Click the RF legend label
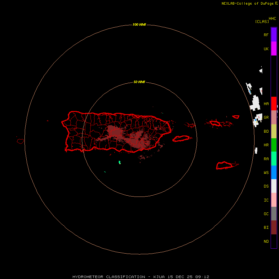 (x=266, y=35)
